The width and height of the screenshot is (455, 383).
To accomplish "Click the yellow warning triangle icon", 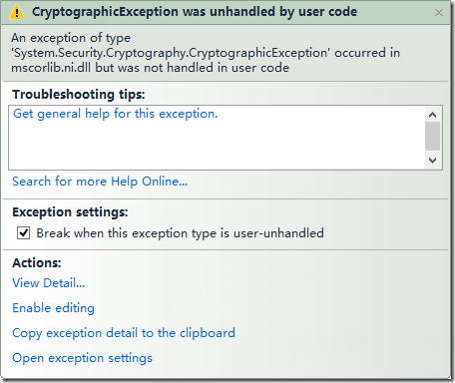I will click(16, 12).
